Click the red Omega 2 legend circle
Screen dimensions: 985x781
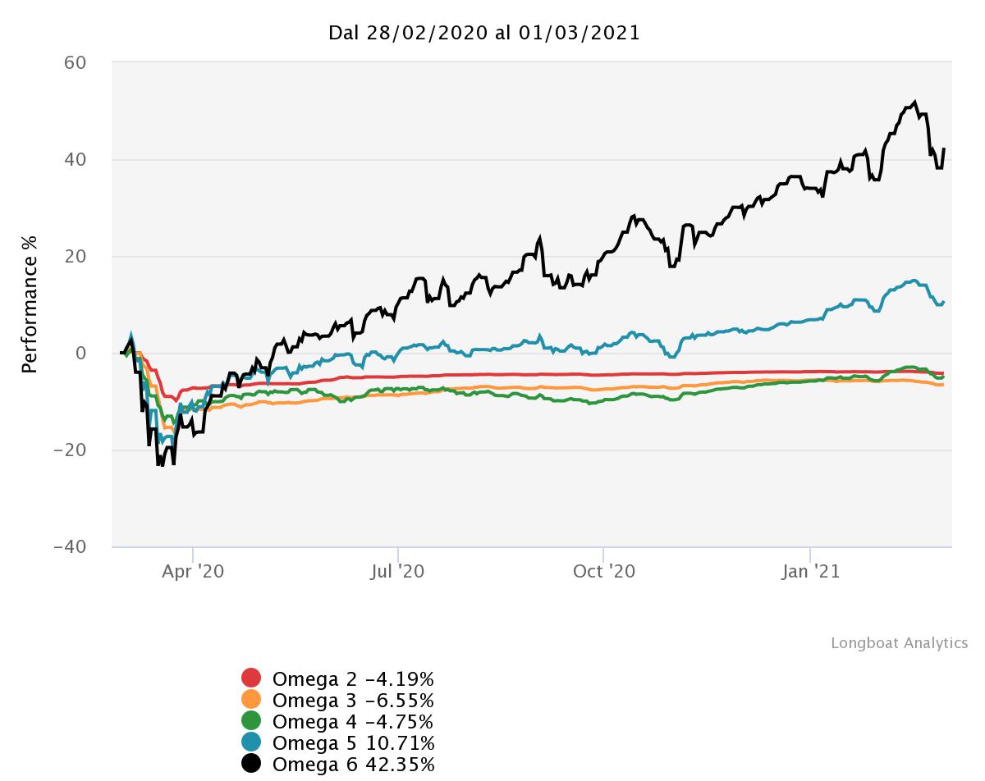(x=251, y=678)
